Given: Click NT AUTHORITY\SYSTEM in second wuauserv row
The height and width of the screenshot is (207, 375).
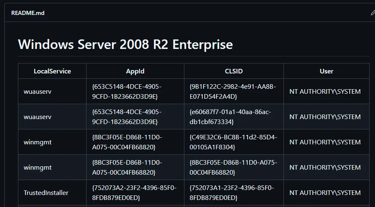Looking at the screenshot, I should (x=325, y=117).
